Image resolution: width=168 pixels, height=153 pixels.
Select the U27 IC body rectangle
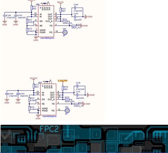point(48,99)
